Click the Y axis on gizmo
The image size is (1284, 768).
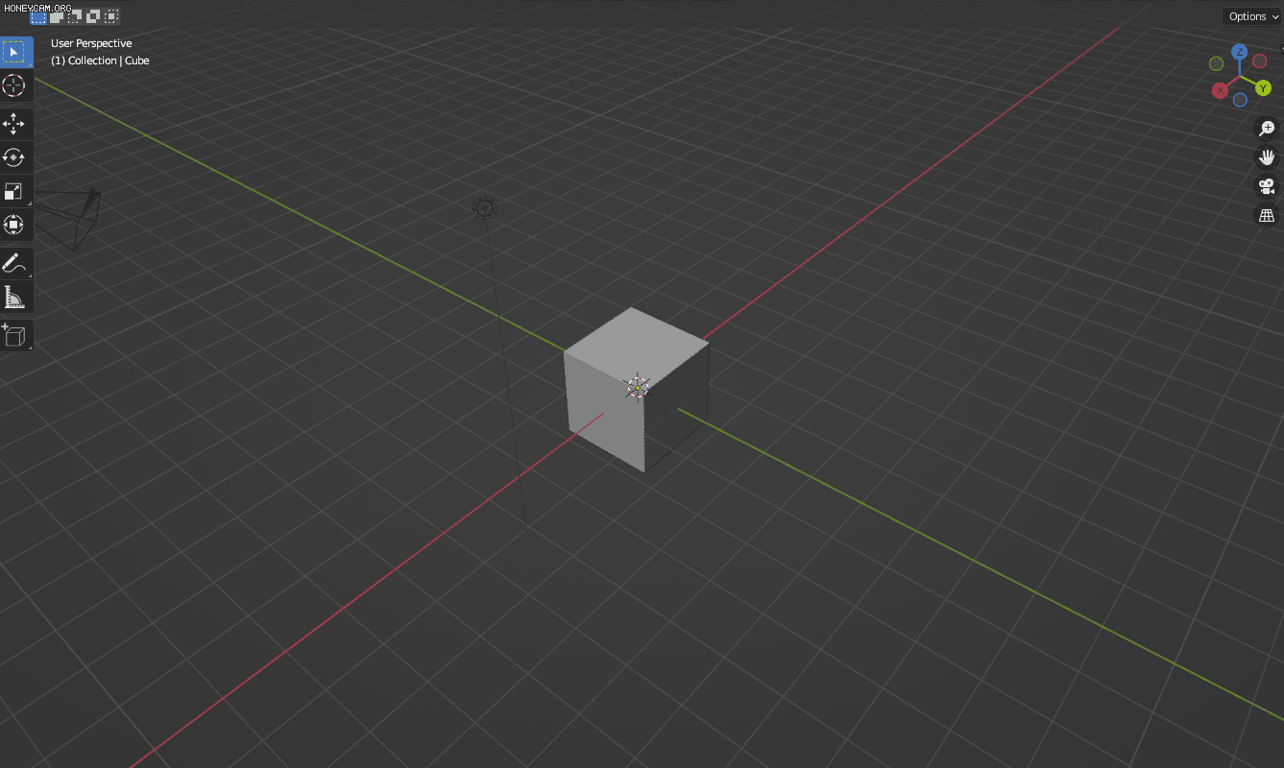point(1263,88)
